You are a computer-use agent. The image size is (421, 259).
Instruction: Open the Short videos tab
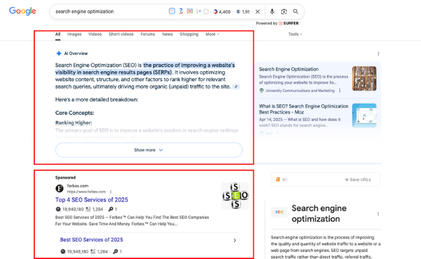(121, 34)
